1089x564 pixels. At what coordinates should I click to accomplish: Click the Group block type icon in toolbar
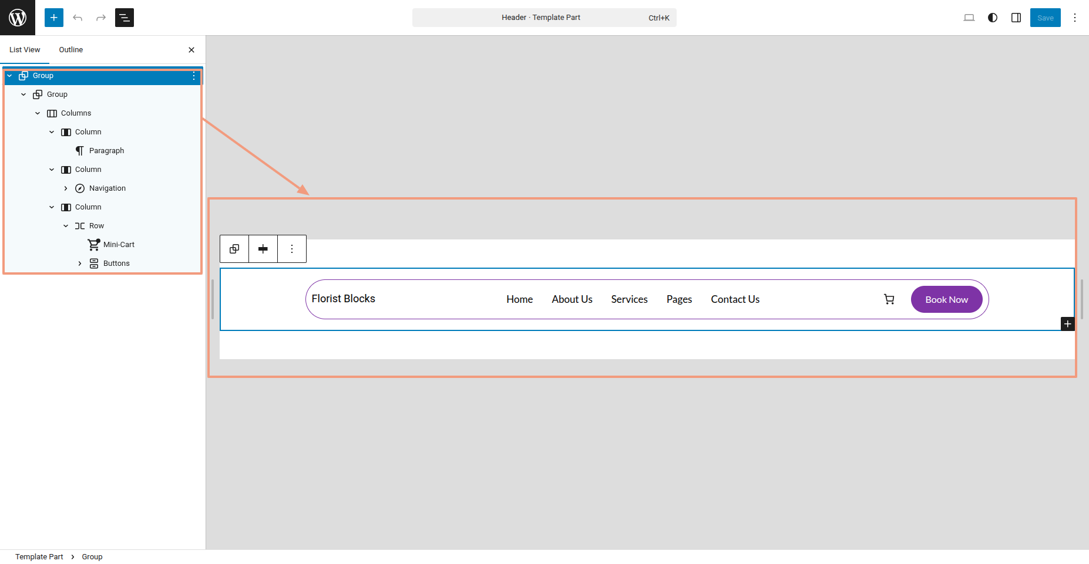[234, 249]
